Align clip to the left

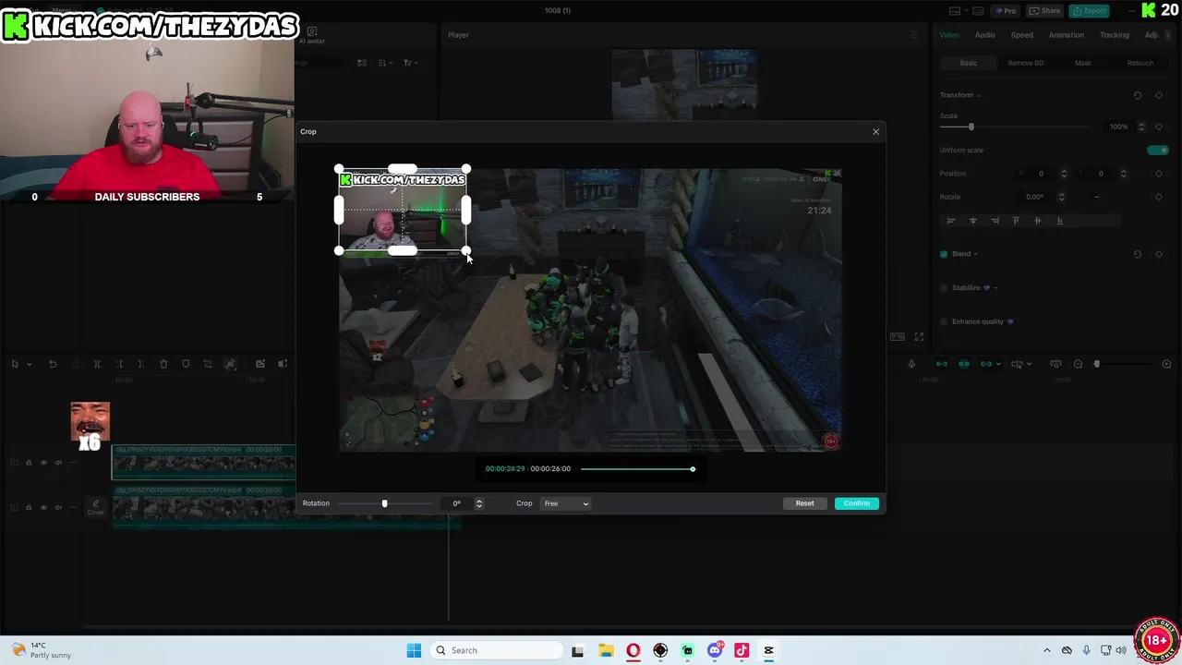coord(950,221)
